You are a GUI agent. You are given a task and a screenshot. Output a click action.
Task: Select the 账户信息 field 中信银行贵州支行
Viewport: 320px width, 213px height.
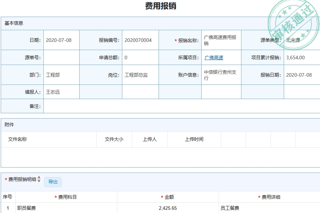(220, 75)
